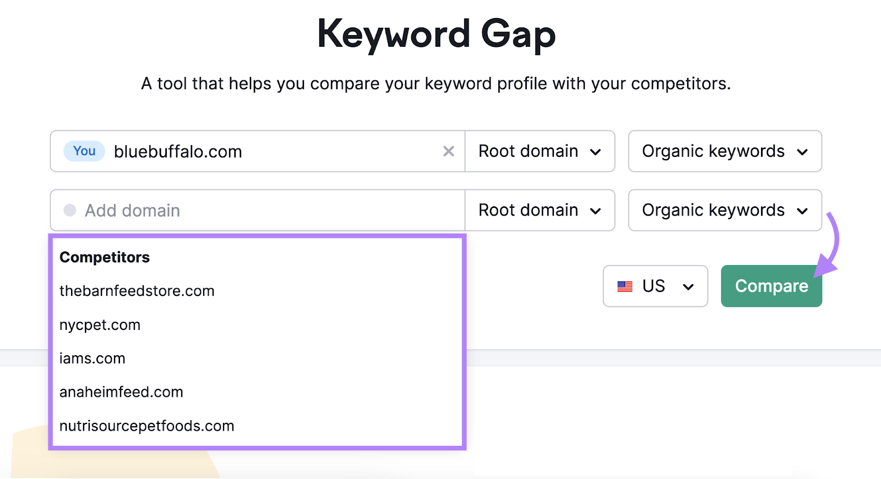Select iams.com competitor suggestion
The width and height of the screenshot is (881, 479).
93,358
